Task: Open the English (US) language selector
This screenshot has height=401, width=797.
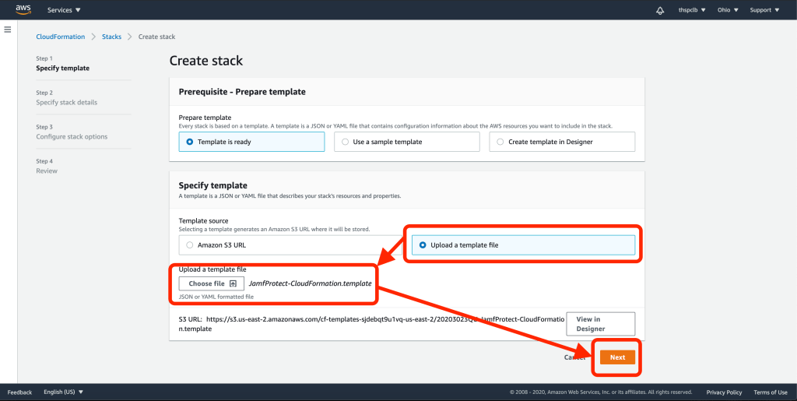Action: (x=64, y=392)
